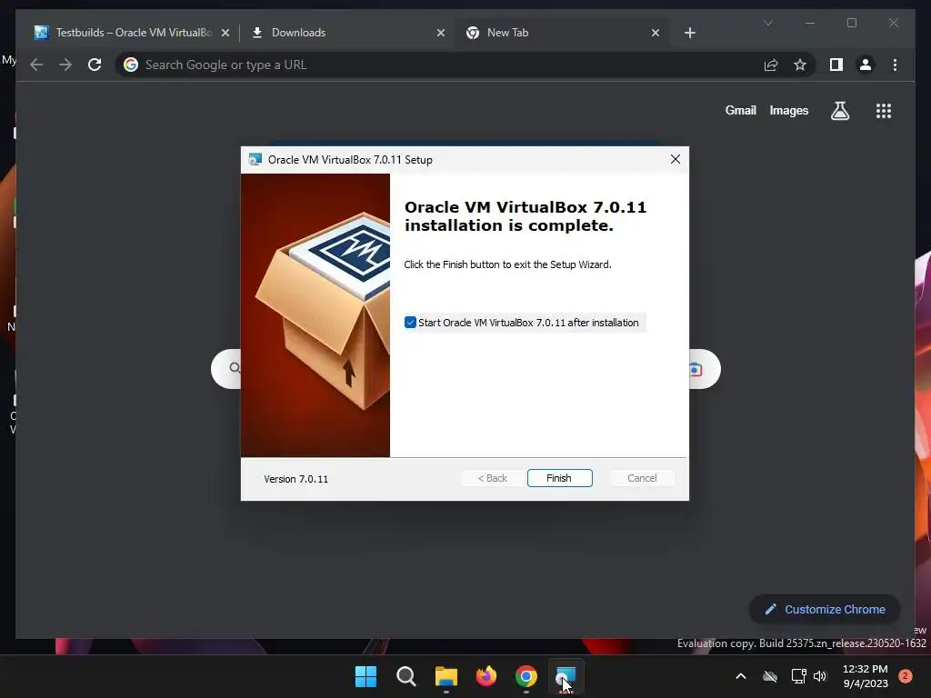Open Chrome tab search dropdown arrow
This screenshot has height=698, width=931.
(767, 23)
